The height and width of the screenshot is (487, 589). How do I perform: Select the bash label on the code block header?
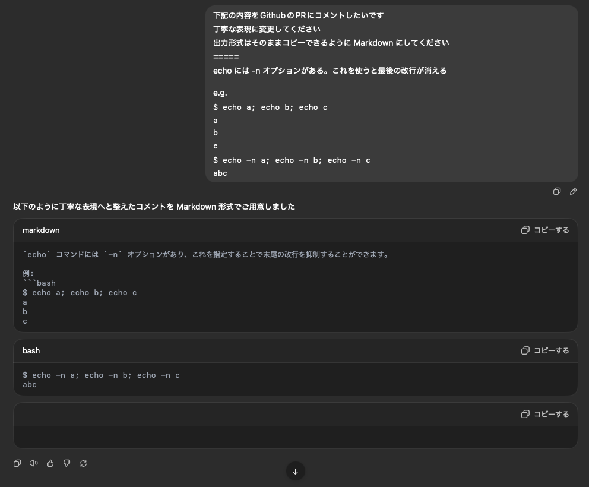pyautogui.click(x=31, y=350)
